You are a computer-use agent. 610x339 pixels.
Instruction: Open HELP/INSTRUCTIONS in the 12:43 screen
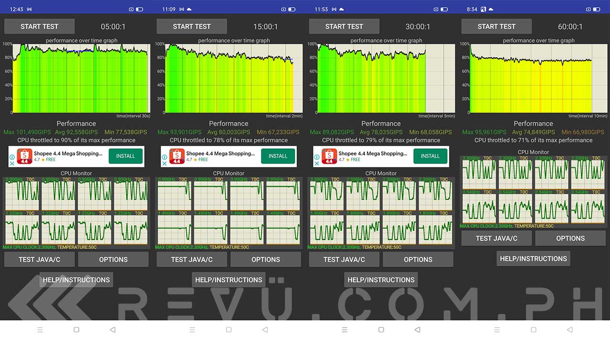76,280
